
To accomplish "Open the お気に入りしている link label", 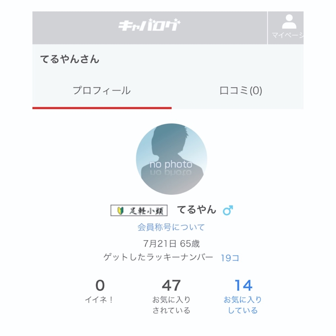I will click(x=243, y=305).
